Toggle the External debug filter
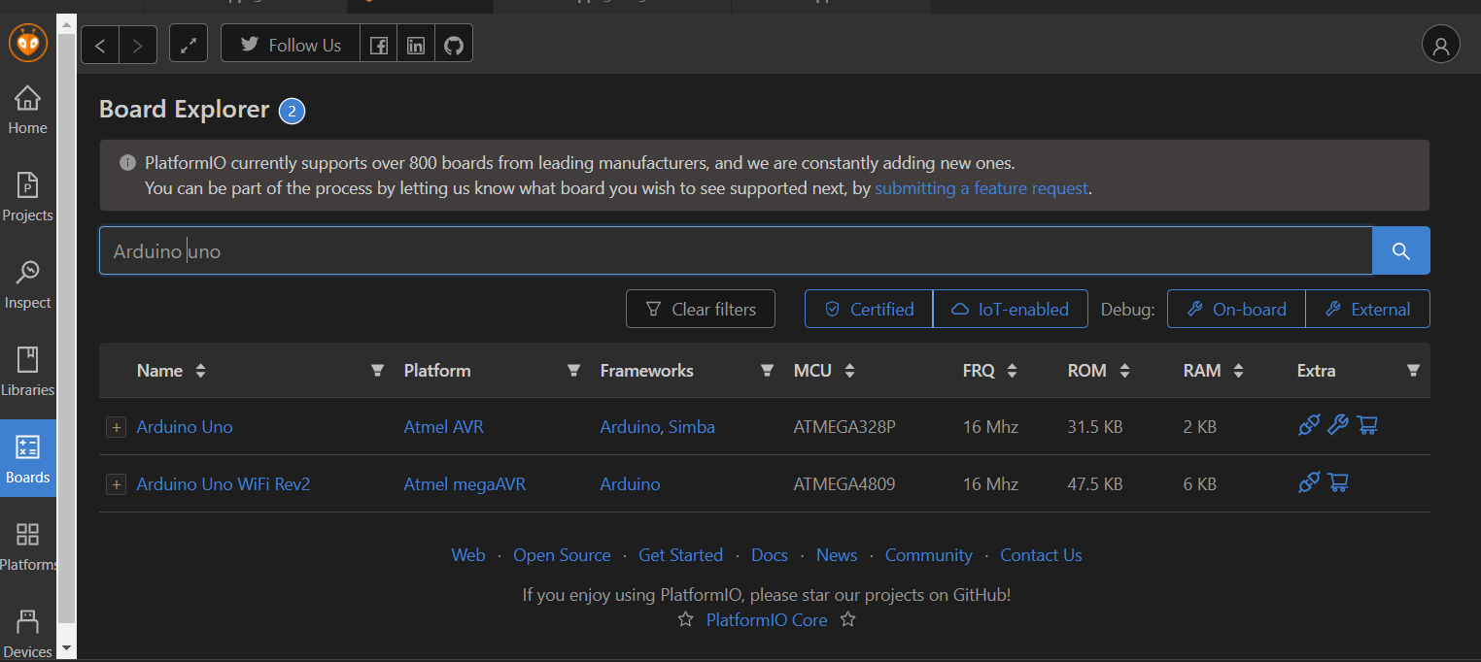 point(1367,309)
